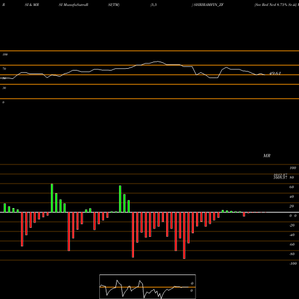Click the 30 level label on RSI chart
The image size is (299, 299).
4,88
